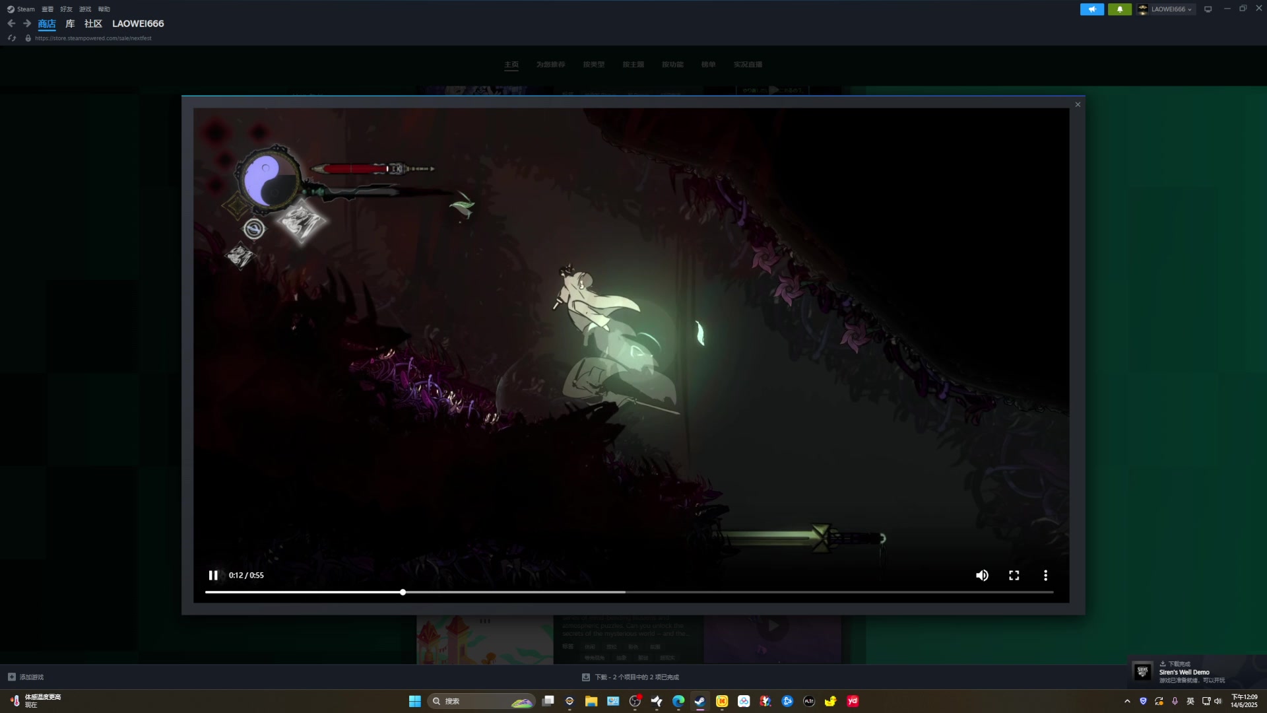1267x713 pixels.
Task: Select the 榜单 tab in the sale navigation
Action: click(708, 65)
